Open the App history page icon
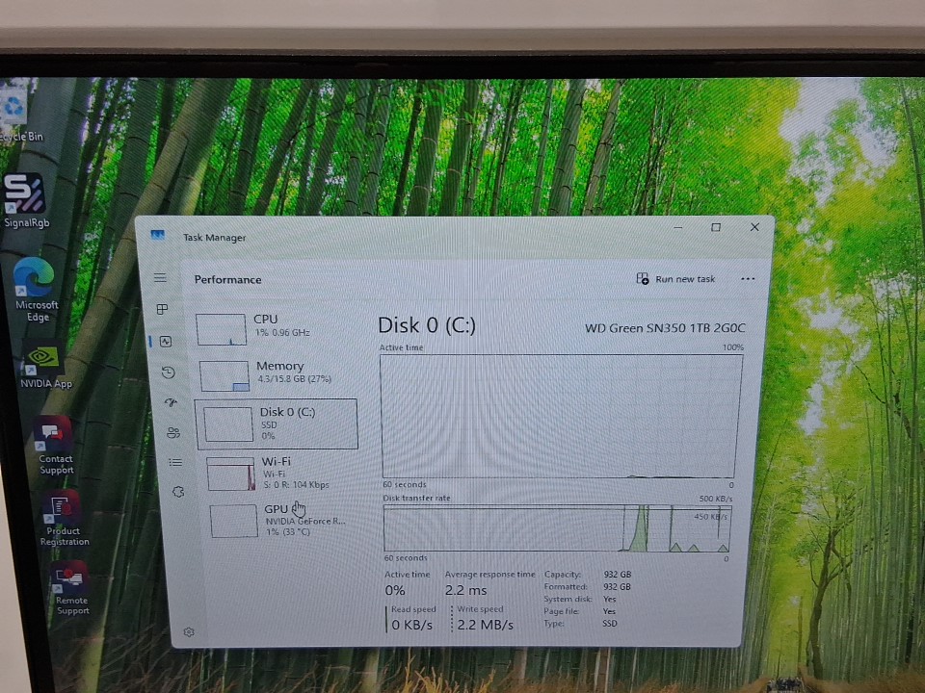This screenshot has height=693, width=925. point(168,372)
